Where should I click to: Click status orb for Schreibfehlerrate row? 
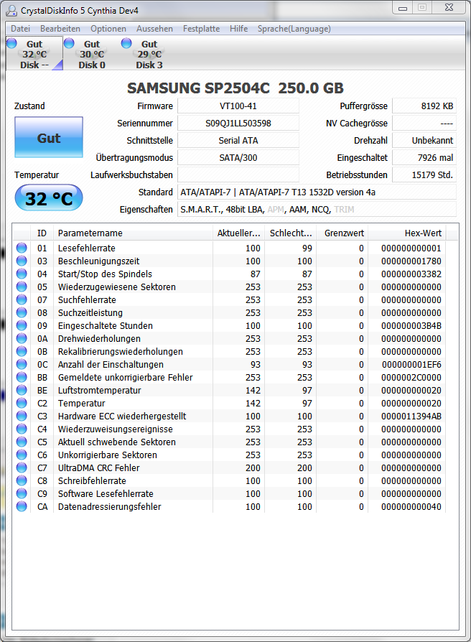(22, 480)
